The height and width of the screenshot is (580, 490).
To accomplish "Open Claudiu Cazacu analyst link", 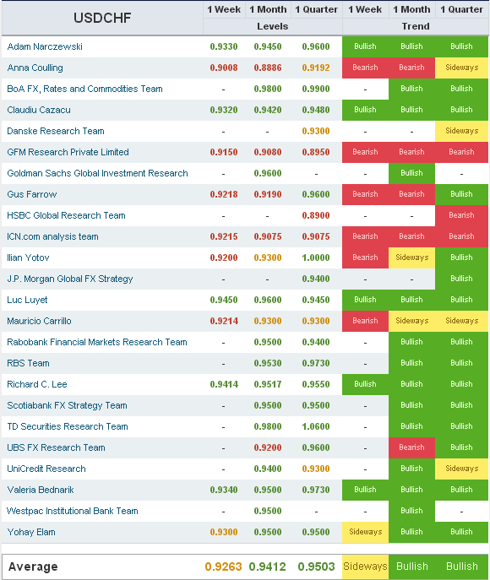I will (39, 110).
